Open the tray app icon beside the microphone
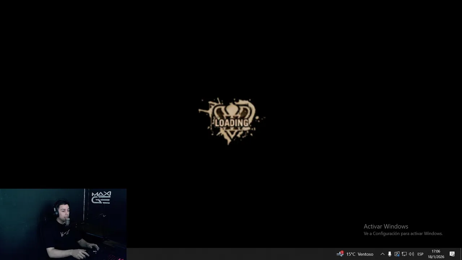The image size is (462, 260). pyautogui.click(x=397, y=254)
